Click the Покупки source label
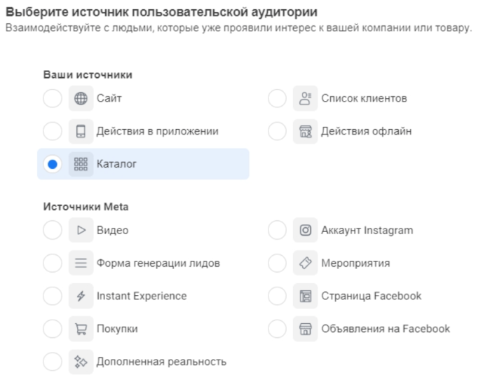Screen dimensions: 490x382 coord(117,329)
